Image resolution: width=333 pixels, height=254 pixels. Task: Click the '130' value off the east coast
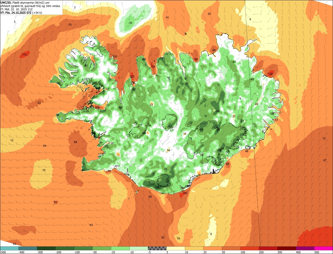[x=270, y=74]
